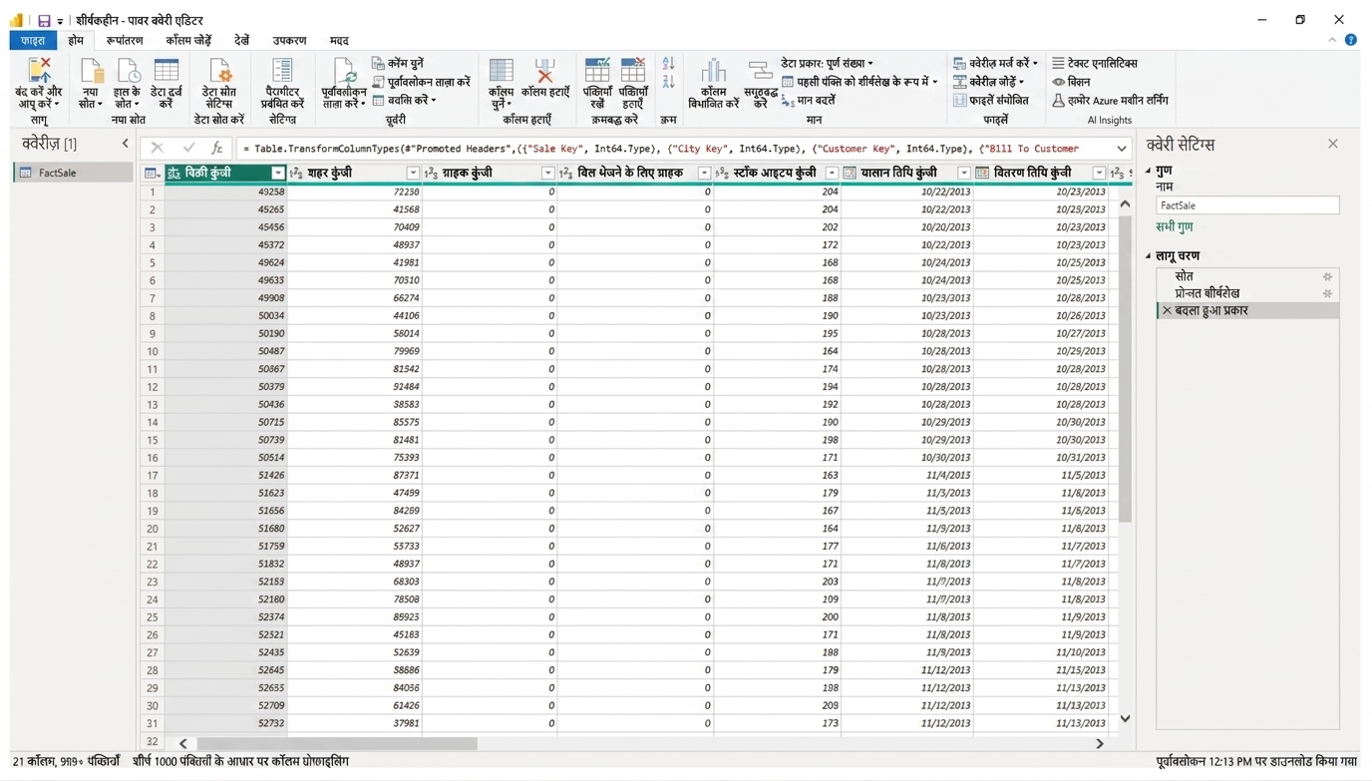1372x781 pixels.
Task: Click the सभी गुण link
Action: (x=1175, y=226)
